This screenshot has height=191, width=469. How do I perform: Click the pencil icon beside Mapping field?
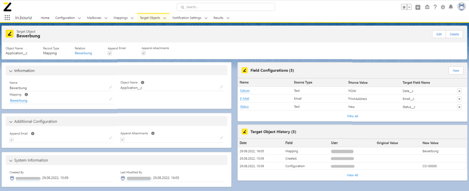coord(110,100)
